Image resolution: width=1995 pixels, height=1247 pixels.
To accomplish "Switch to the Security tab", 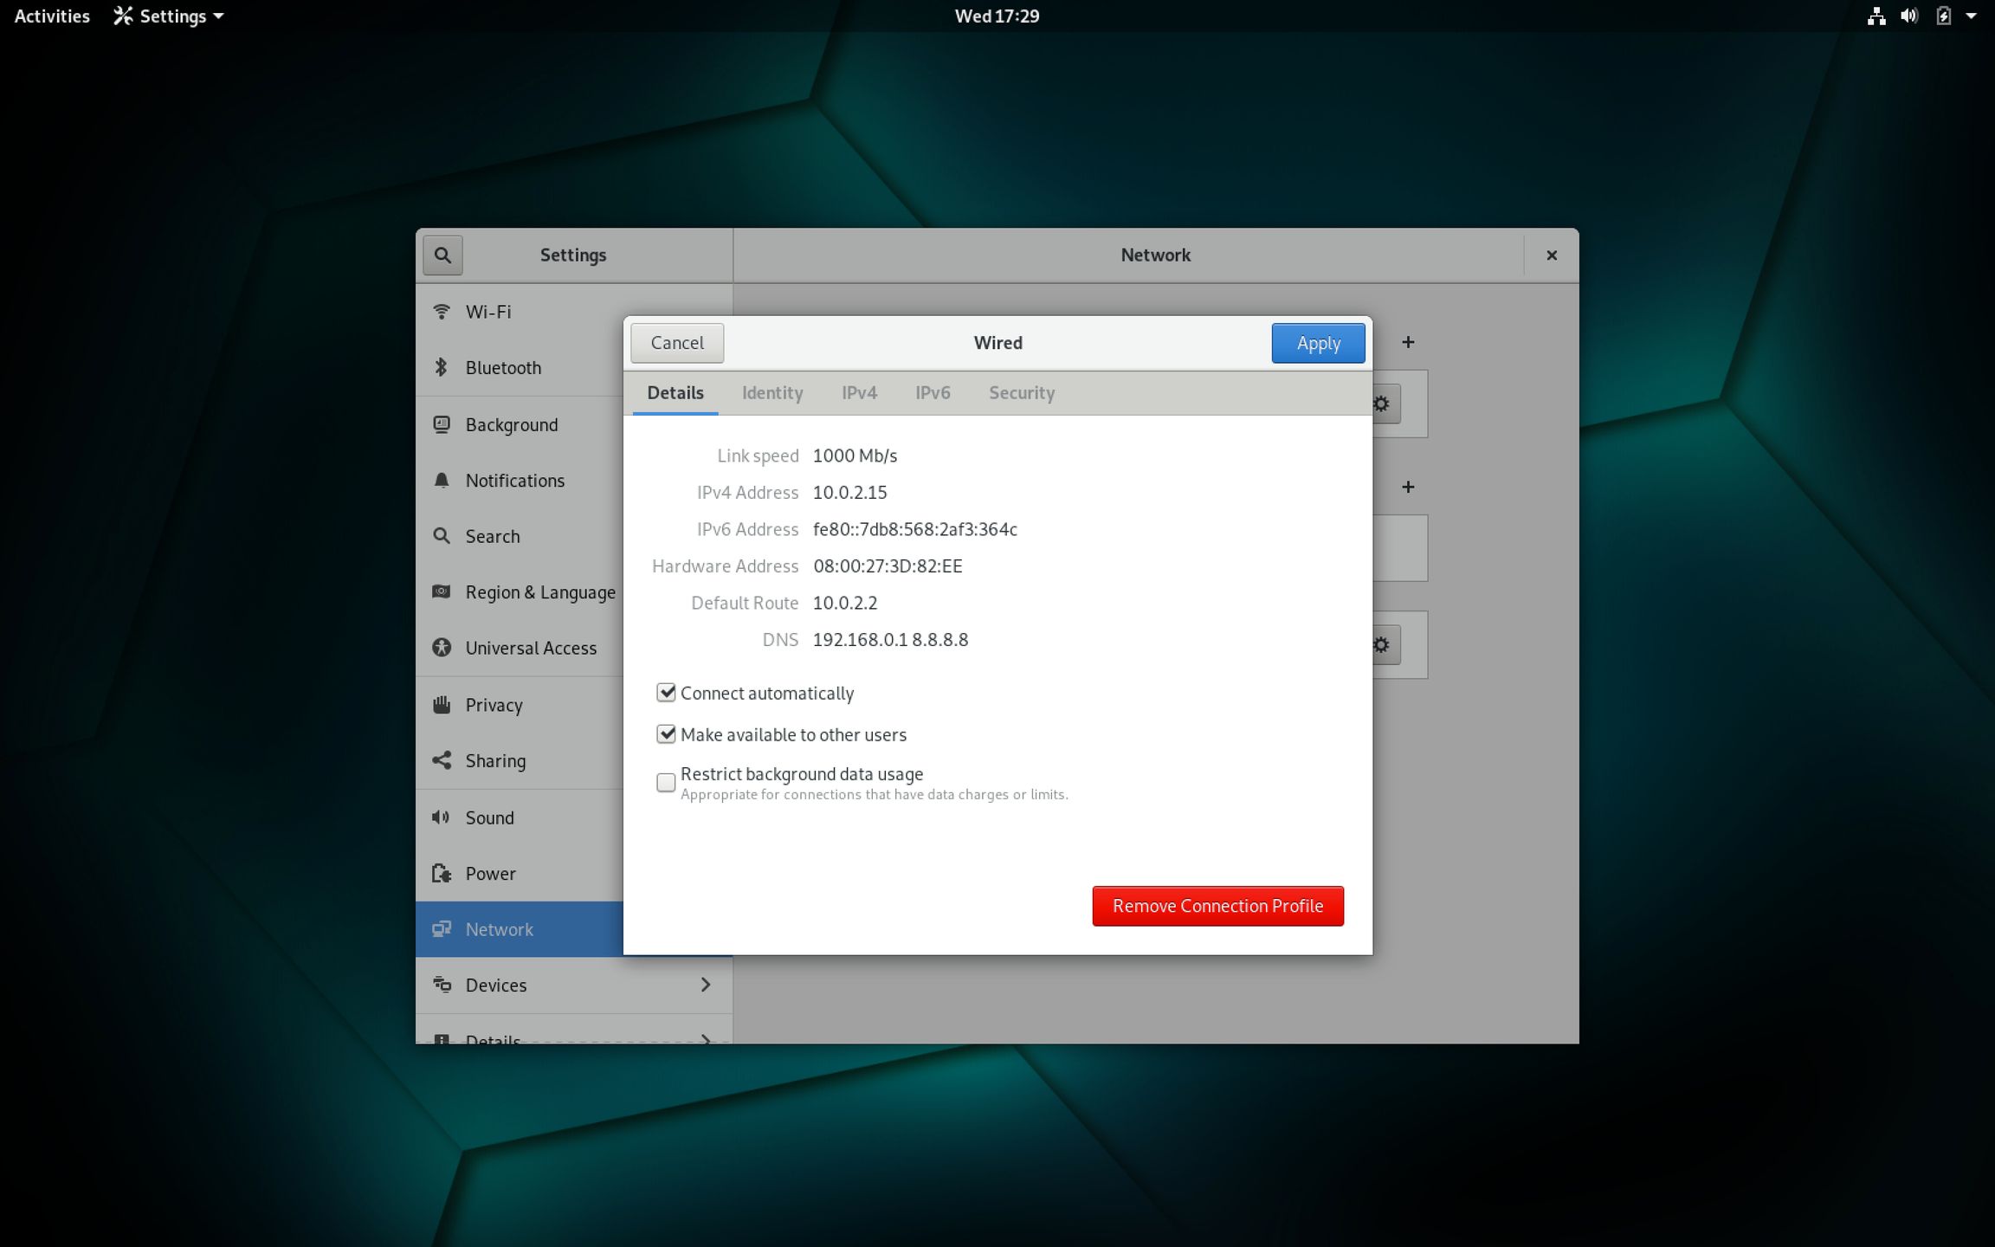I will tap(1021, 393).
